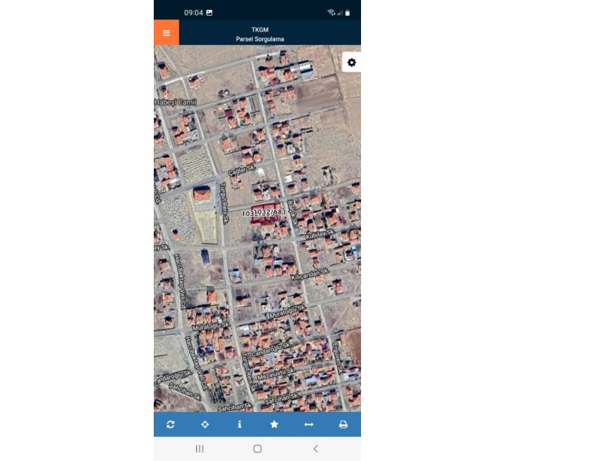Screen dimensions: 615x461
Task: Select the red outlined parcel 1032
Action: click(x=264, y=214)
